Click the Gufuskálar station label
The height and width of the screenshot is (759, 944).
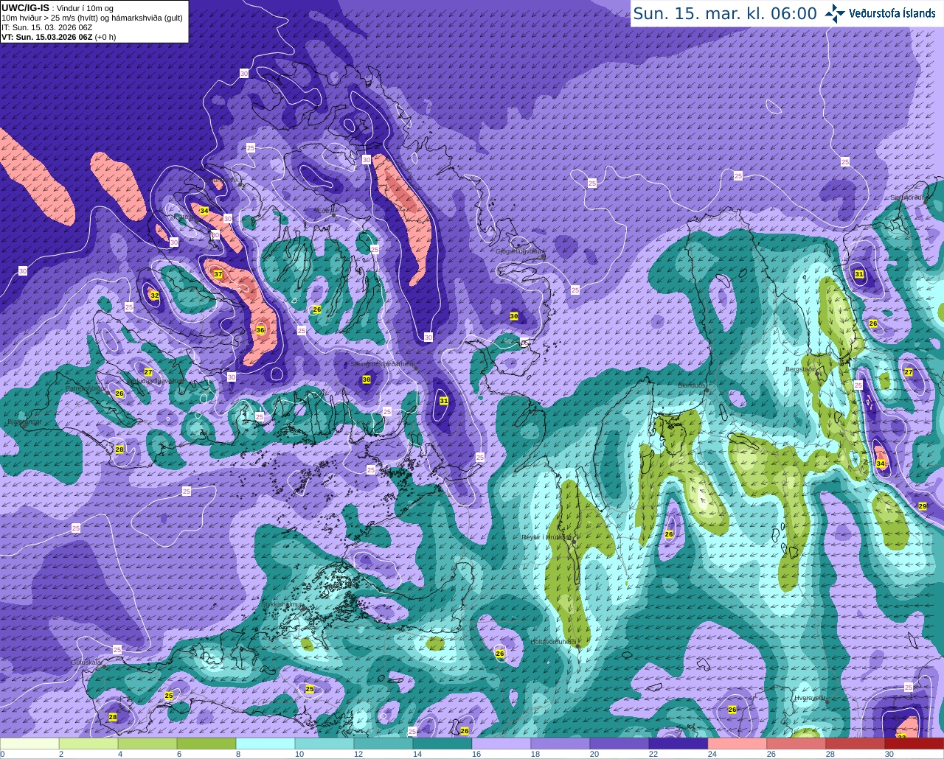(x=86, y=662)
